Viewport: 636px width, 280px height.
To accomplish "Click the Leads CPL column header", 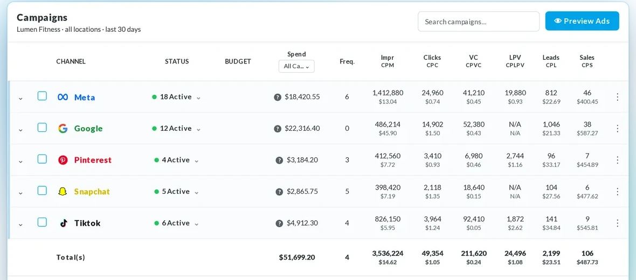I will point(551,61).
